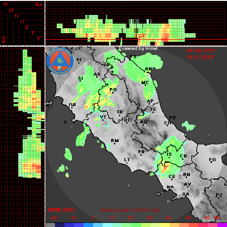This screenshot has height=227, width=227.
Task: Click the "5" altitude axis label
Action: [x=39, y=39]
